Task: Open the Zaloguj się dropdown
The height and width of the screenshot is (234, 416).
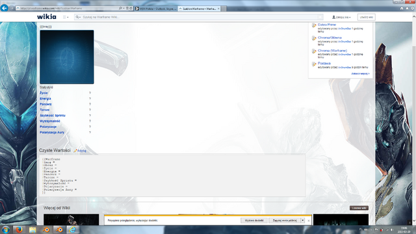Action: 341,18
